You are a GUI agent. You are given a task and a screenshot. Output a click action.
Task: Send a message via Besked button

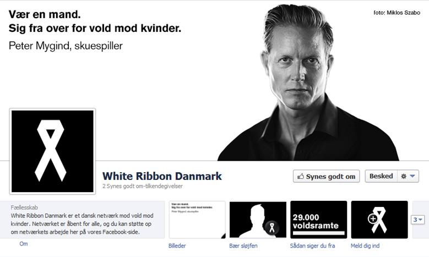click(x=381, y=176)
